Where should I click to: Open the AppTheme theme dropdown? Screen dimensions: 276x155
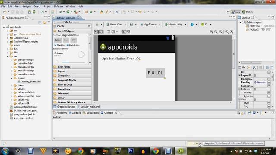150,25
